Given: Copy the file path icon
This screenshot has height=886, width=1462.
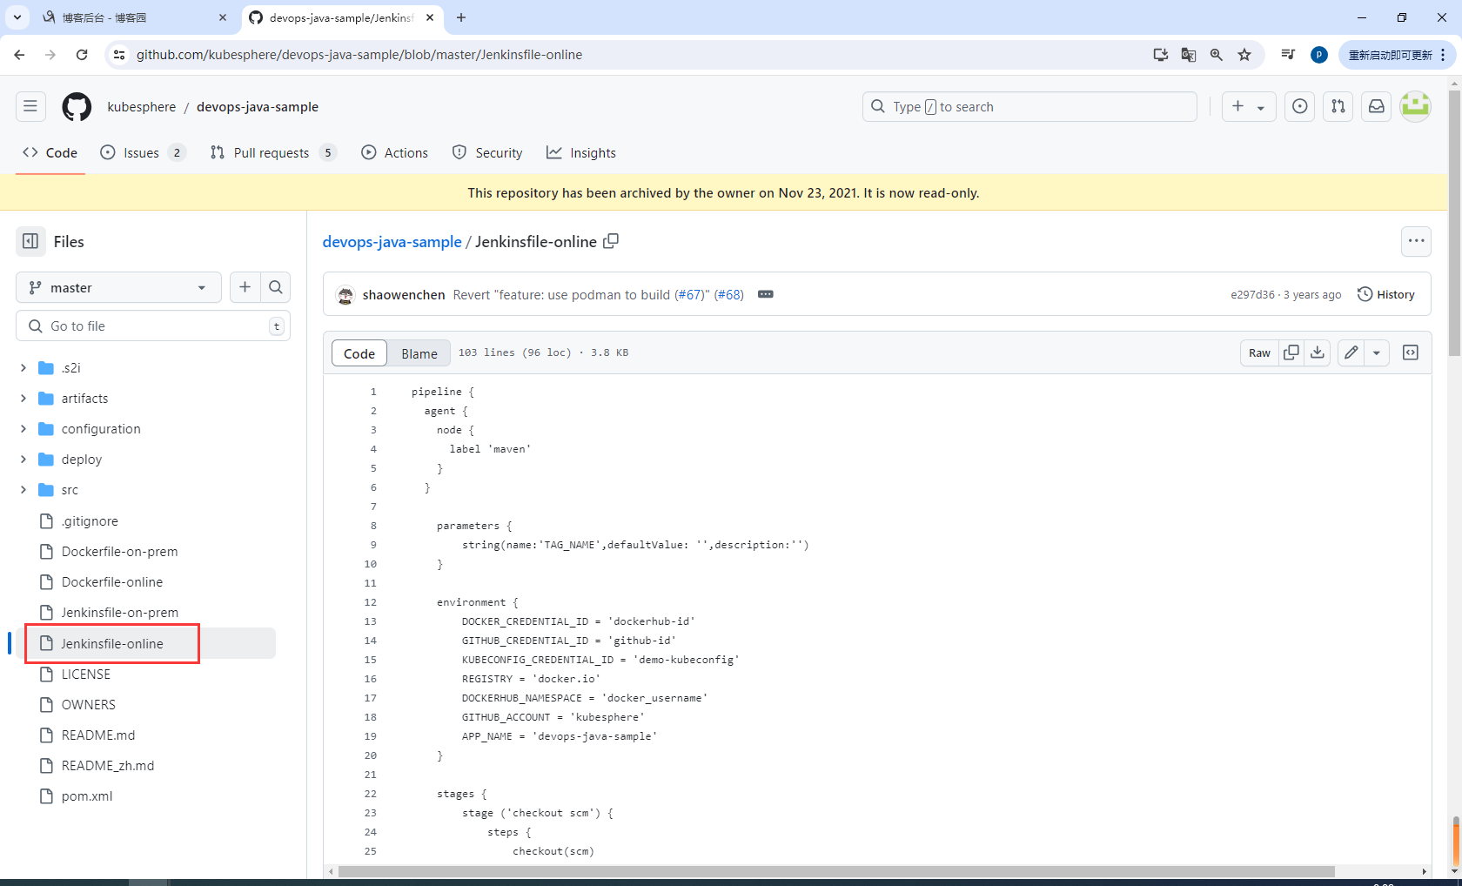Looking at the screenshot, I should coord(611,241).
